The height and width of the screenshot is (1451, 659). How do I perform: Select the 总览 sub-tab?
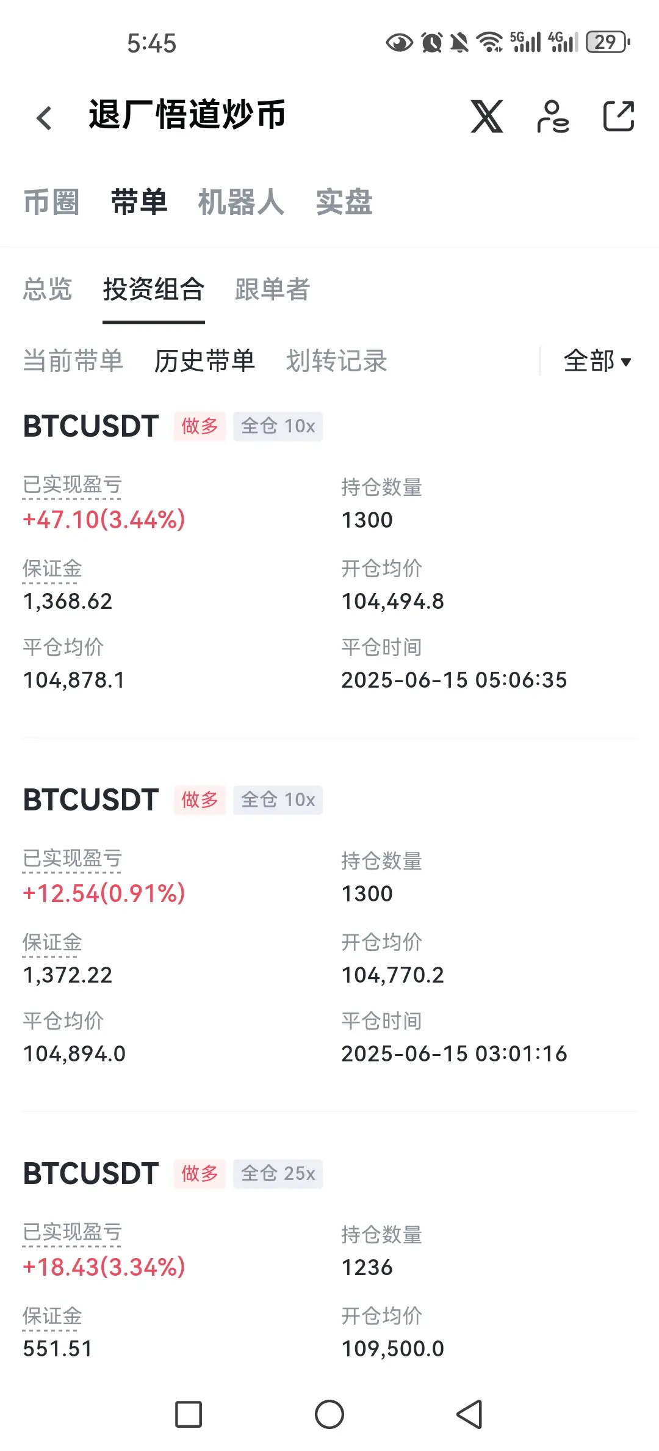[48, 289]
